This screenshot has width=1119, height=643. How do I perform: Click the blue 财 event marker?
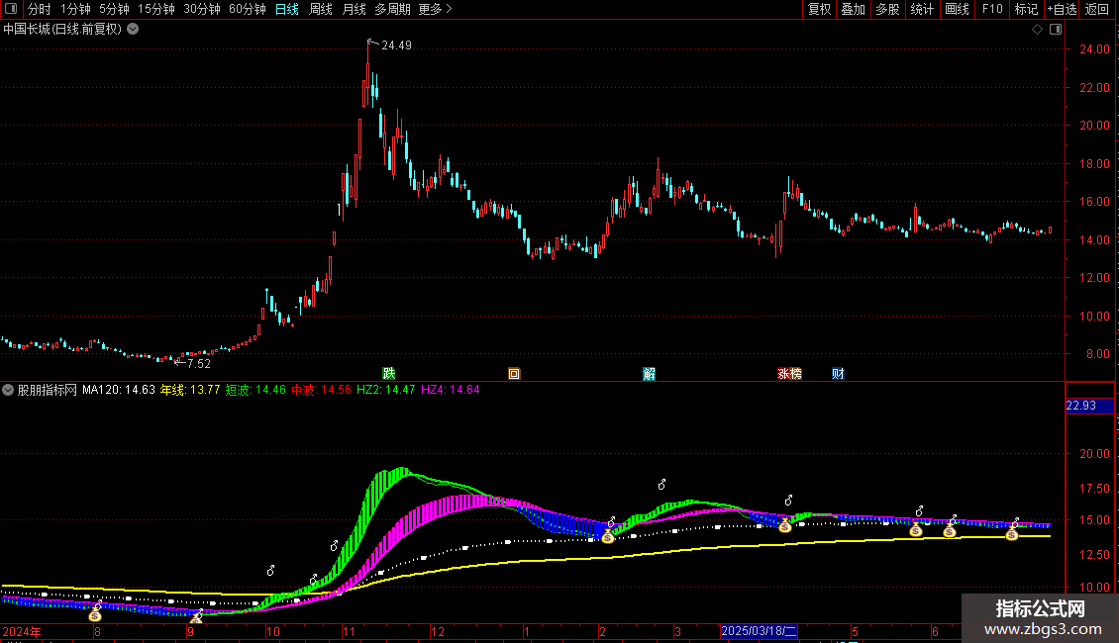click(x=838, y=374)
